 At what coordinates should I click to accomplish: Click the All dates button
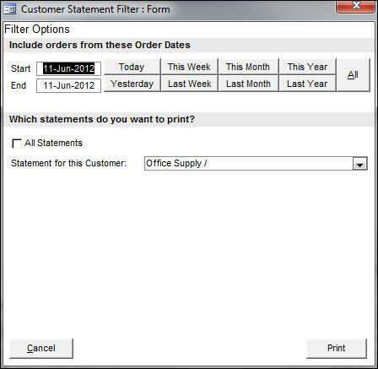[354, 75]
